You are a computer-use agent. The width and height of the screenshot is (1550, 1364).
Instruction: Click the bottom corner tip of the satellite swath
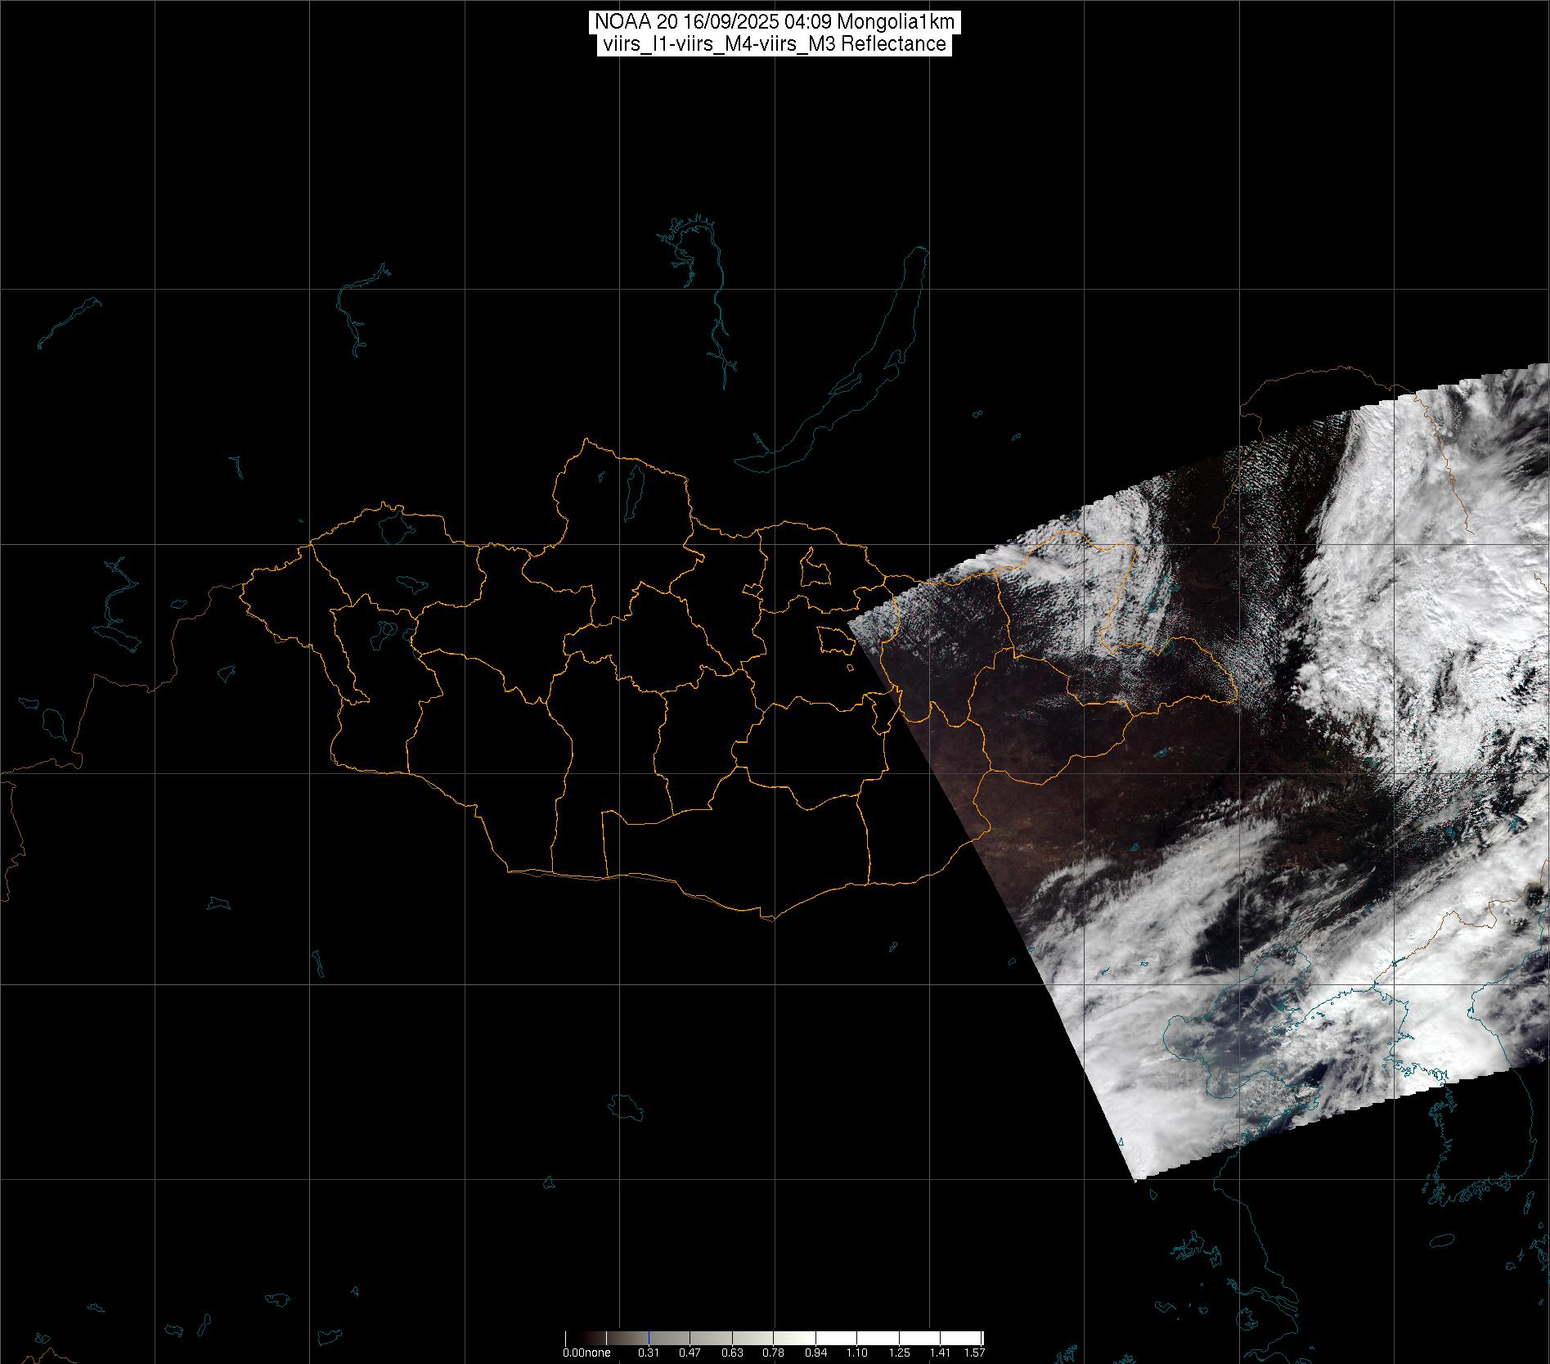[x=1136, y=1180]
